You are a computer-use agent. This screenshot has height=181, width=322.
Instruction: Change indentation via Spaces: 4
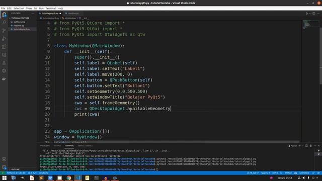(x=265, y=173)
